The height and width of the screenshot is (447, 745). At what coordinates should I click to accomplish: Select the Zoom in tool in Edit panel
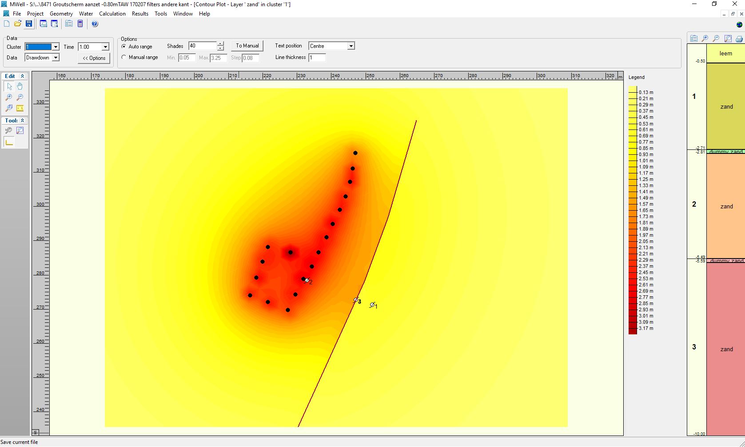(x=8, y=98)
